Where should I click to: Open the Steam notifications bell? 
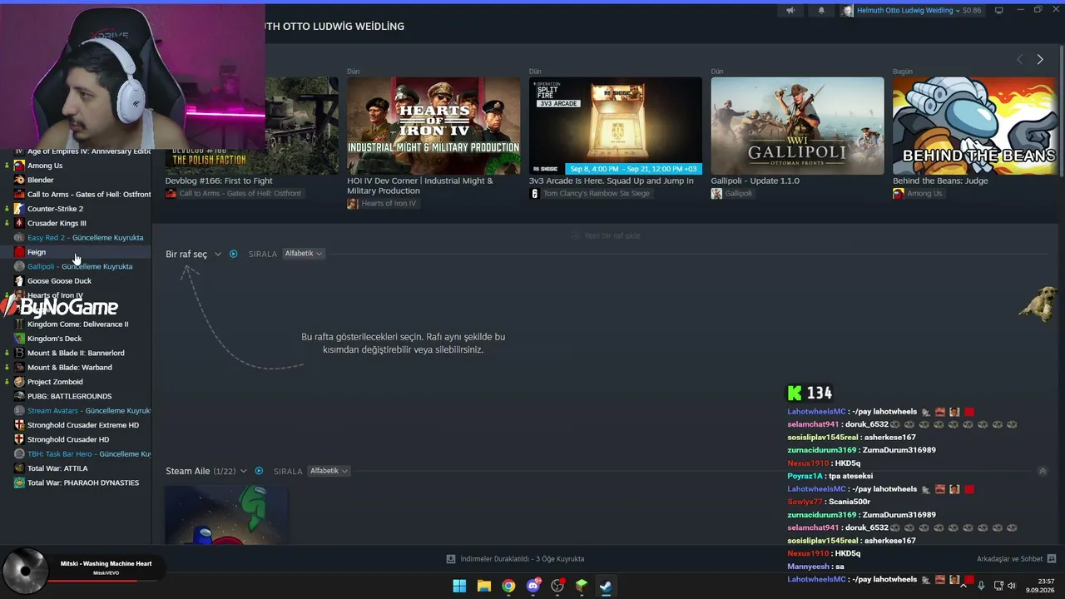pyautogui.click(x=822, y=11)
